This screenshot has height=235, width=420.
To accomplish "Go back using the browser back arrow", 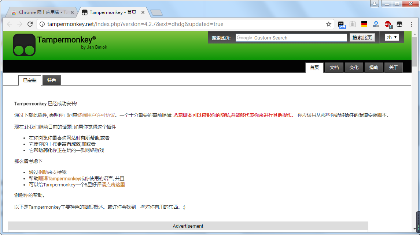I will [x=10, y=24].
